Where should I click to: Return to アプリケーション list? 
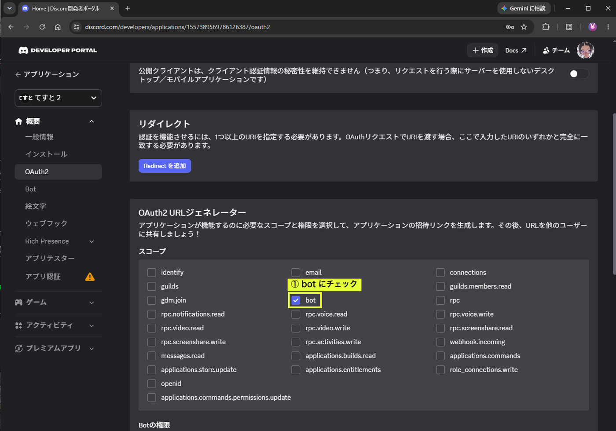coord(47,74)
